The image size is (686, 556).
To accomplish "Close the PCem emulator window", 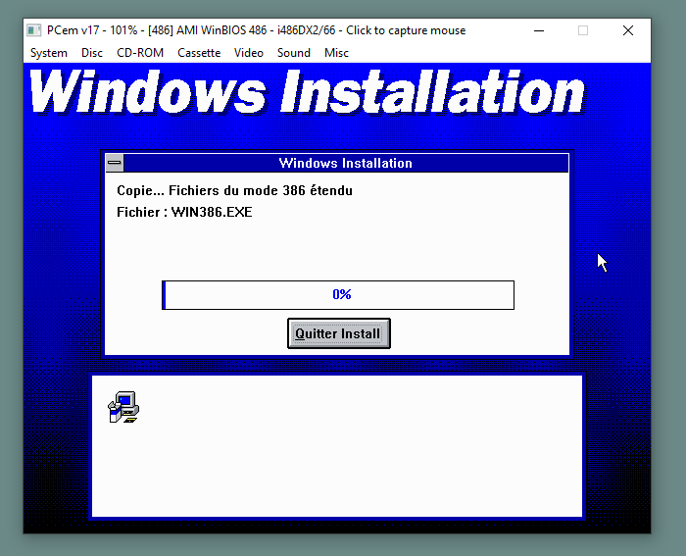I will (x=628, y=30).
